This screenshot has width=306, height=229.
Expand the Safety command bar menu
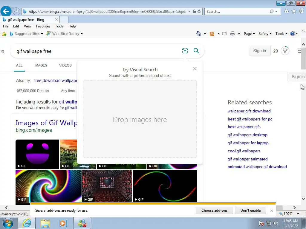(x=265, y=34)
